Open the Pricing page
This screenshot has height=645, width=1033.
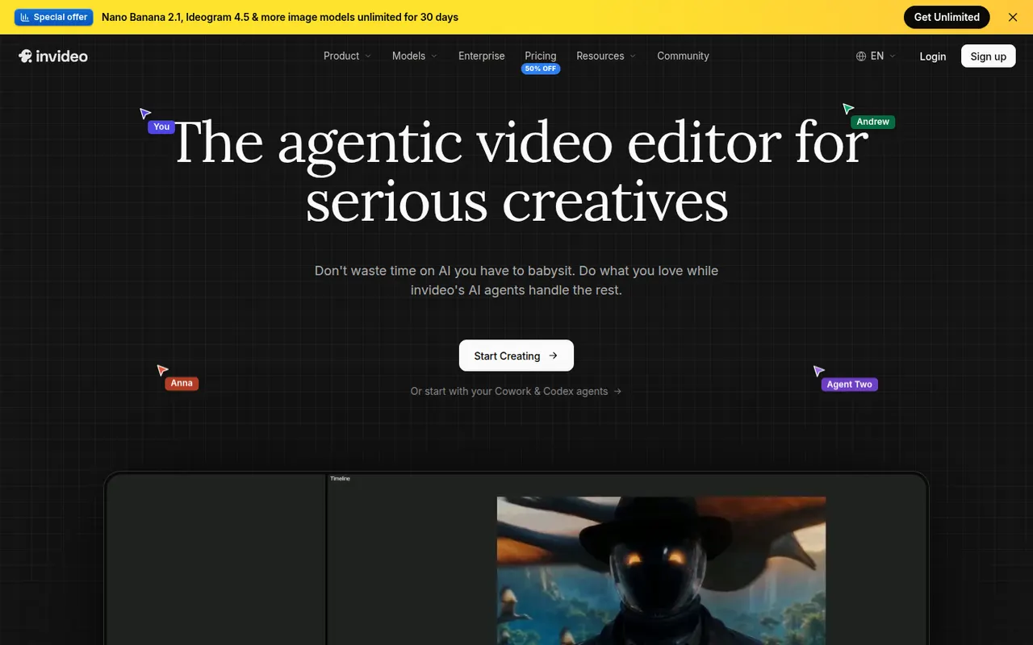(x=541, y=56)
